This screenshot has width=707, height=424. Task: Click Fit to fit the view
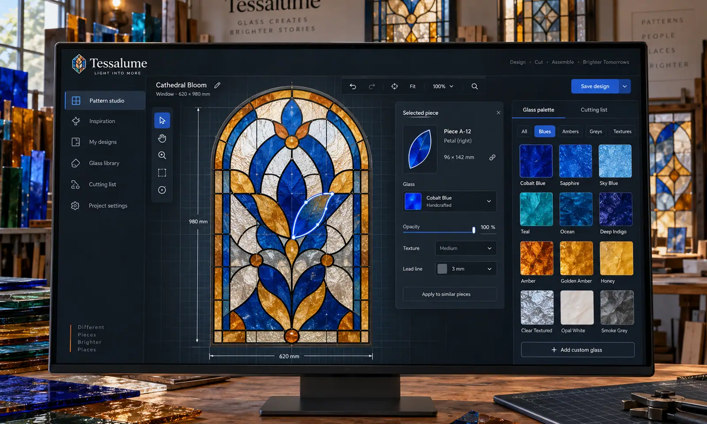412,87
